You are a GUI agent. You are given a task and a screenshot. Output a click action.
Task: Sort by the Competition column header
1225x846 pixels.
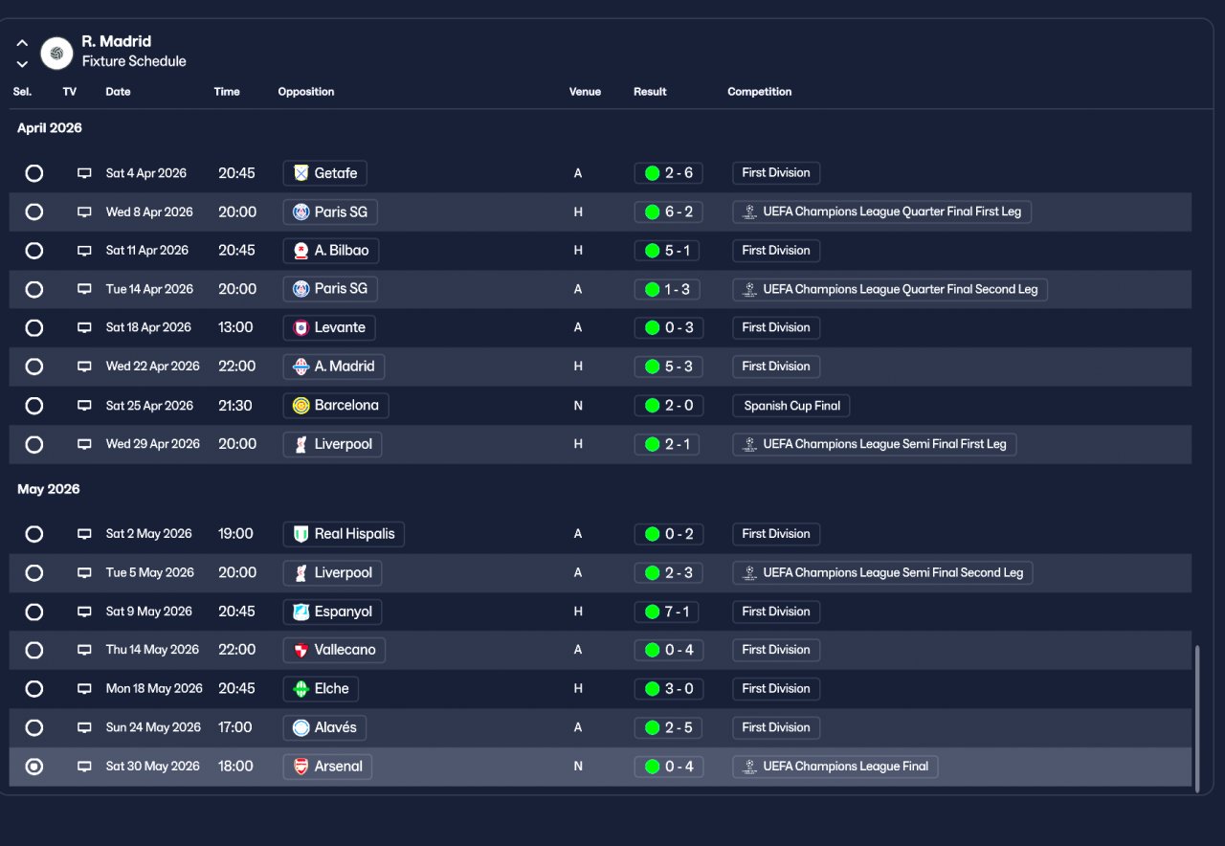[760, 92]
